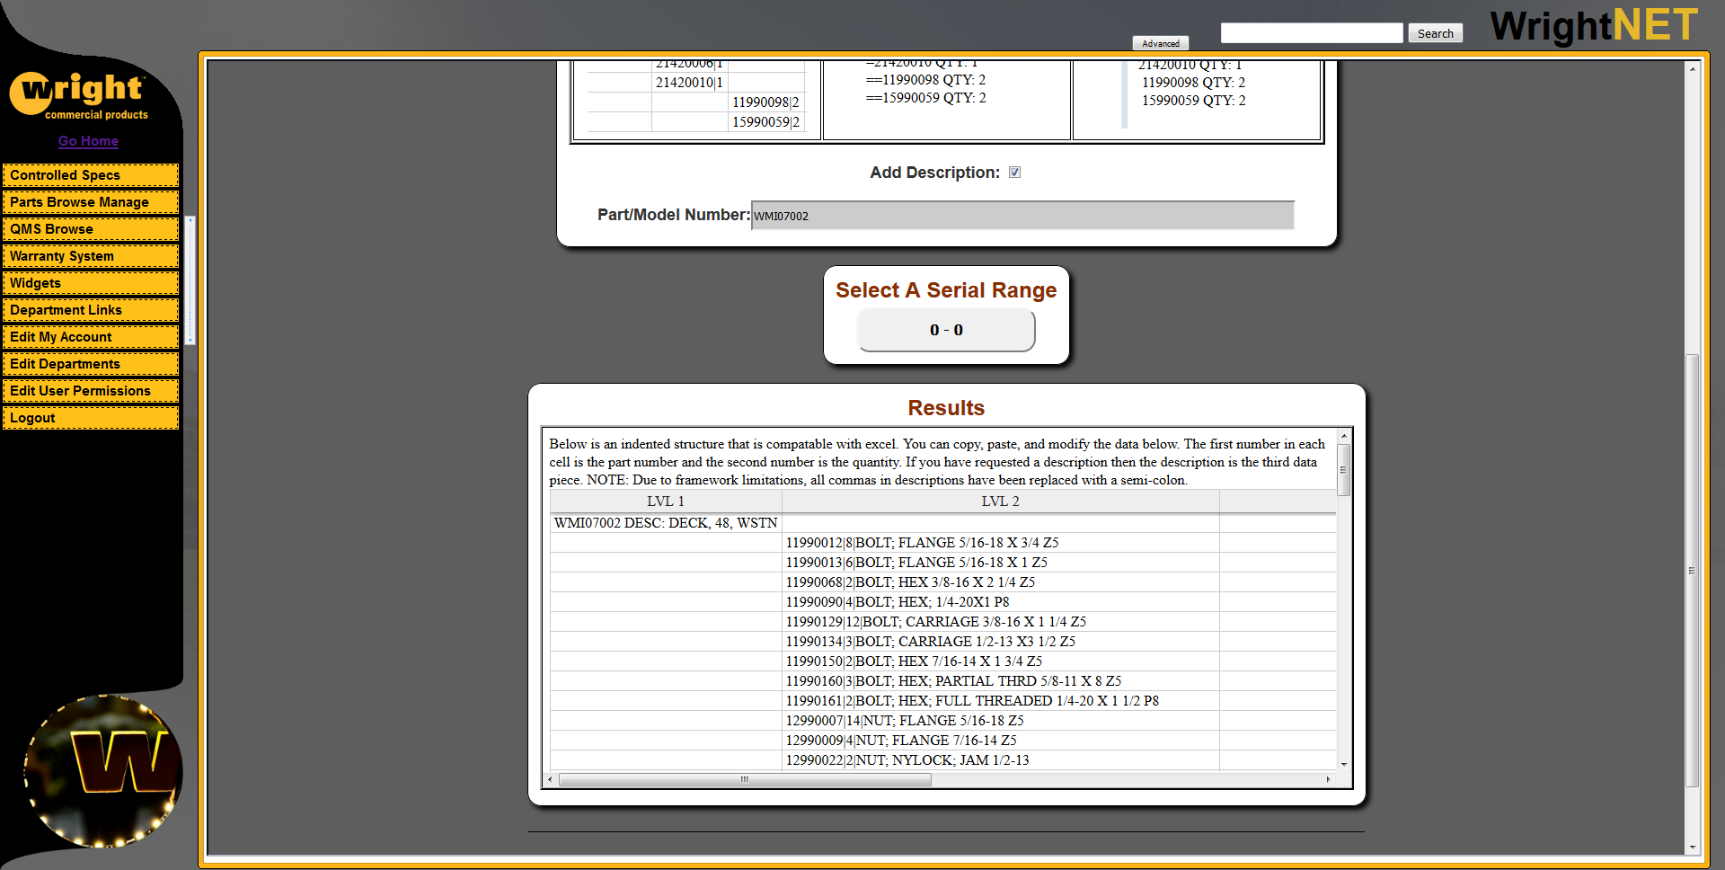The height and width of the screenshot is (870, 1725).
Task: Click text ==11990098 QTY: 2
Action: [x=926, y=80]
